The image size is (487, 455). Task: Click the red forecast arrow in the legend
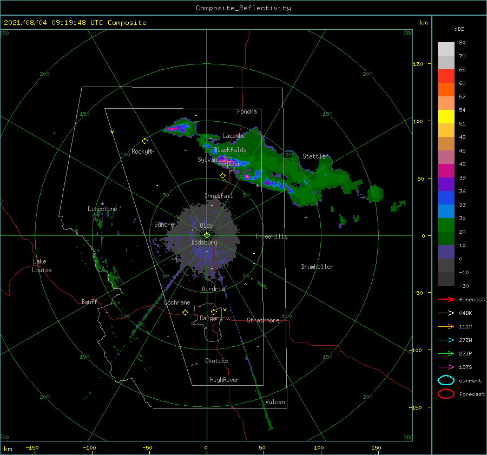click(x=446, y=299)
